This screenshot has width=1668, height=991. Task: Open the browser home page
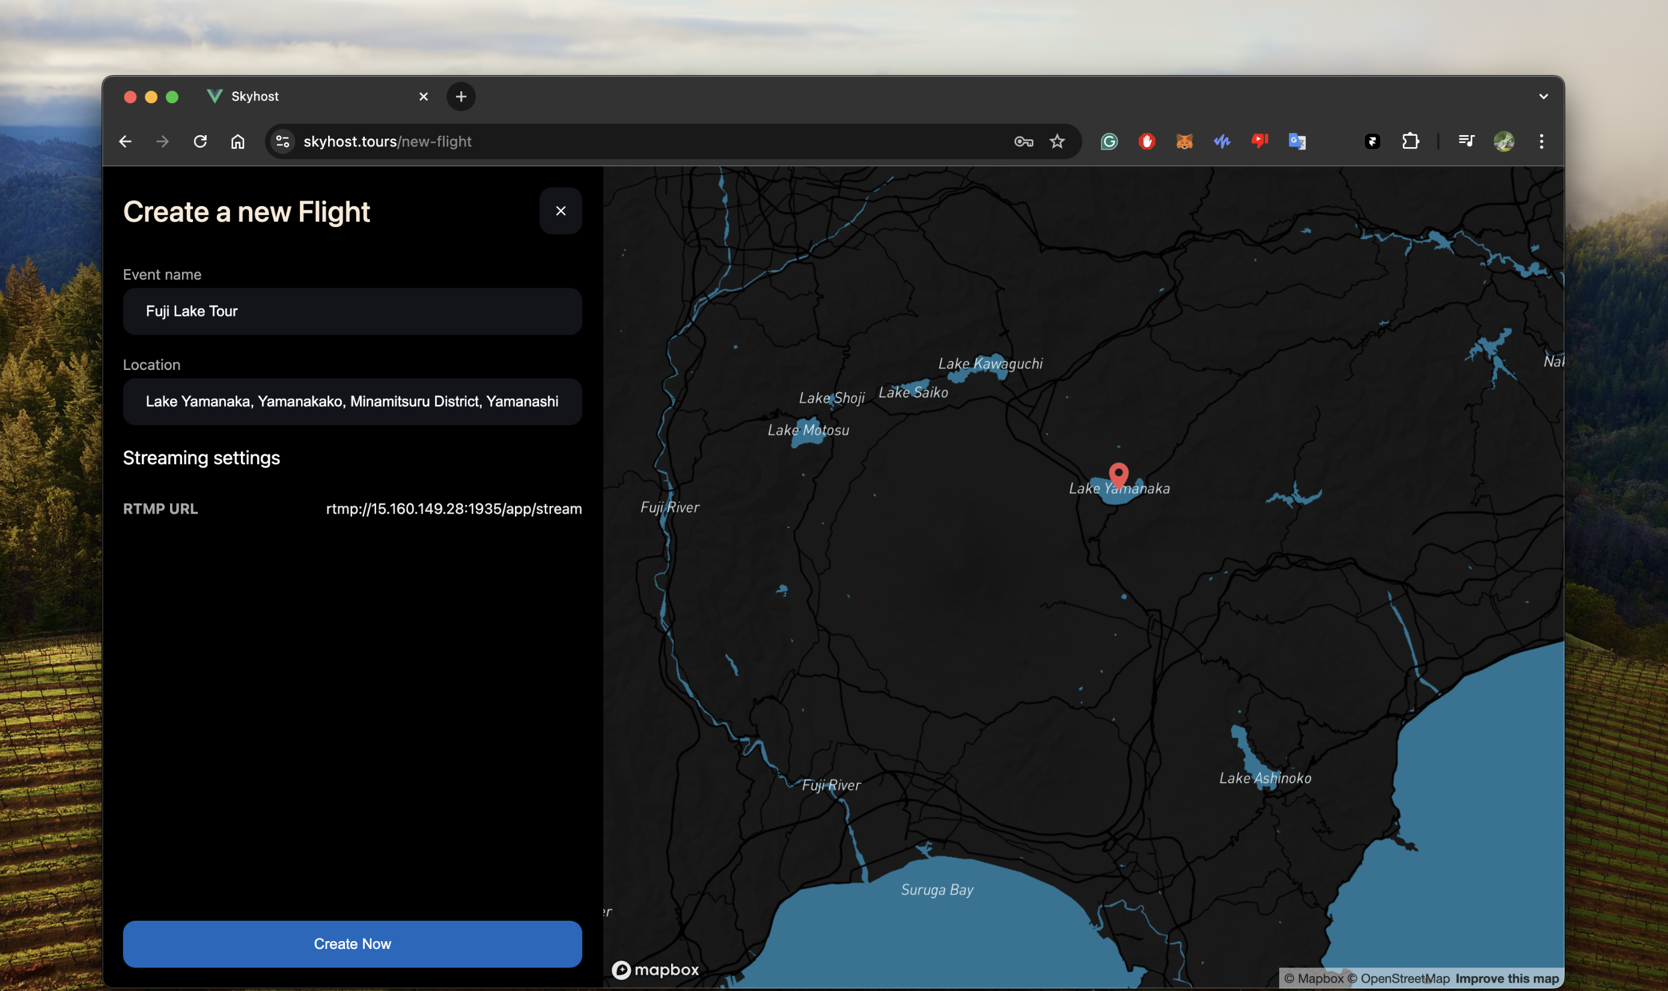coord(238,142)
